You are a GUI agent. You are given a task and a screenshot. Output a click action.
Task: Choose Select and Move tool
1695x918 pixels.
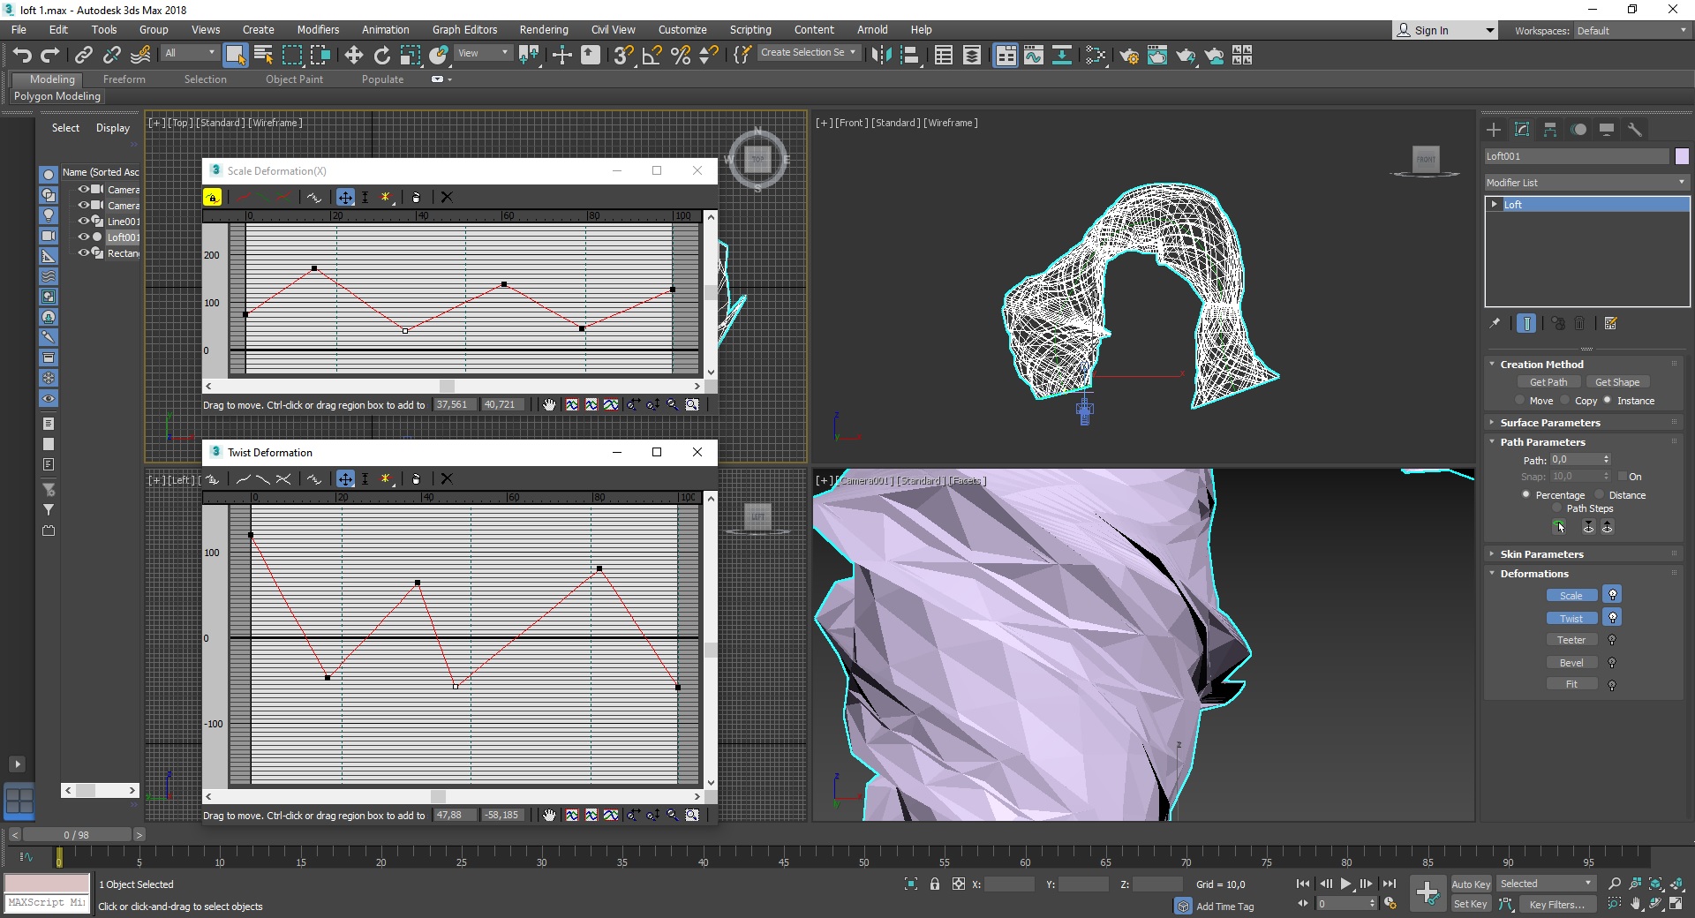coord(354,56)
